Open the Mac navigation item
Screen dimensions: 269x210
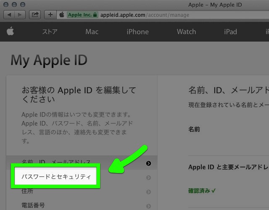coord(92,32)
